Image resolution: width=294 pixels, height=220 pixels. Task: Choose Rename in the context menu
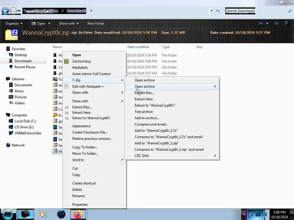point(78,196)
